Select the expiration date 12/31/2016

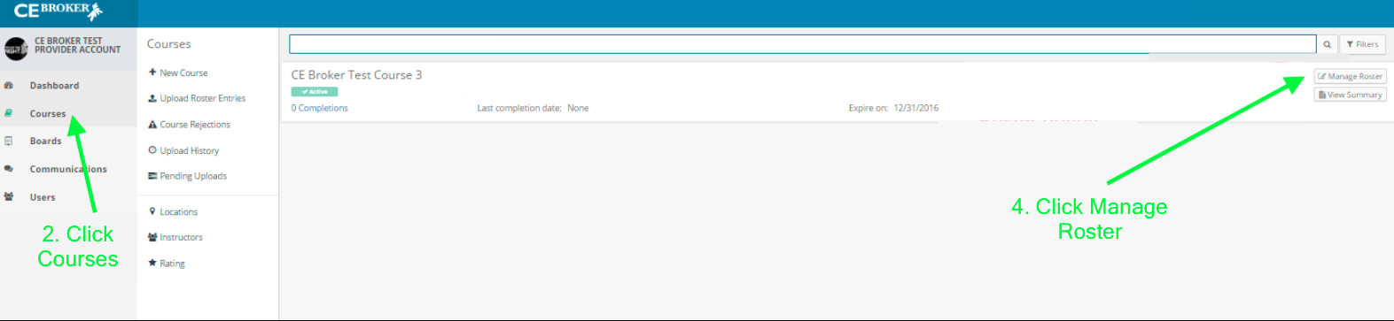pyautogui.click(x=915, y=108)
